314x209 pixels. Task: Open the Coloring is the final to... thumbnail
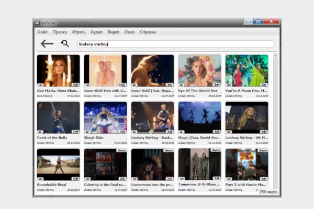[x=106, y=165]
